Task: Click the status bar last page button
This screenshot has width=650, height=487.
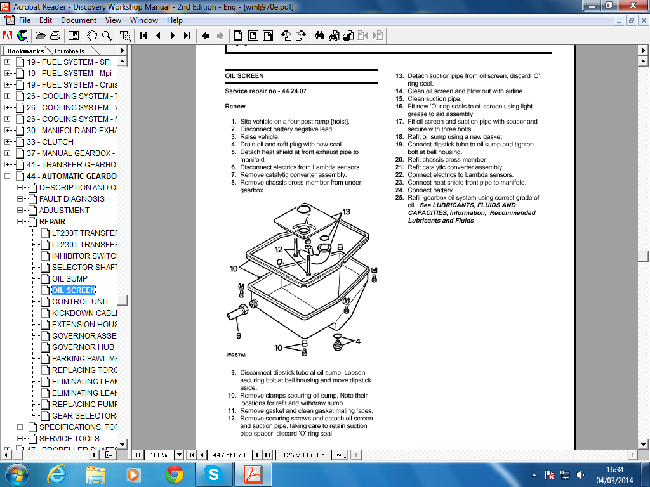Action: (x=267, y=455)
